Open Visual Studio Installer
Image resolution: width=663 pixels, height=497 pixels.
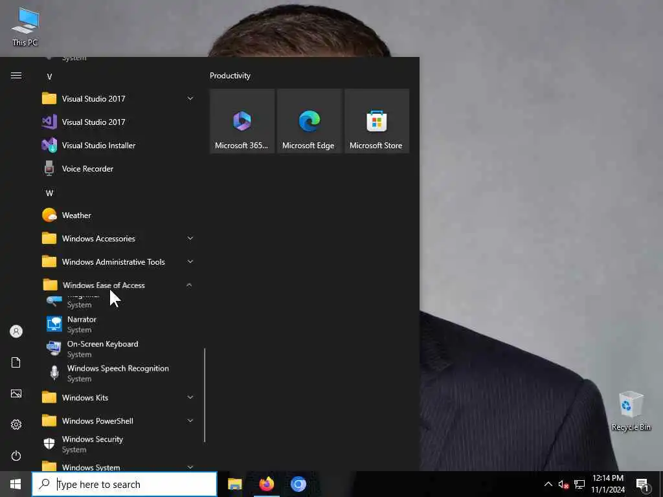(x=118, y=146)
